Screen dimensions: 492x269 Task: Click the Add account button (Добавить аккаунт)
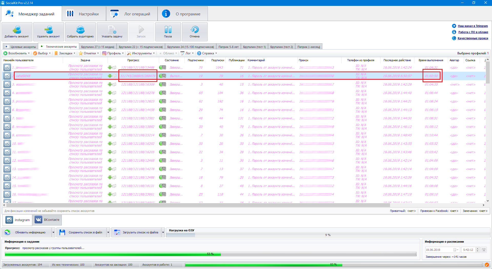(x=17, y=32)
